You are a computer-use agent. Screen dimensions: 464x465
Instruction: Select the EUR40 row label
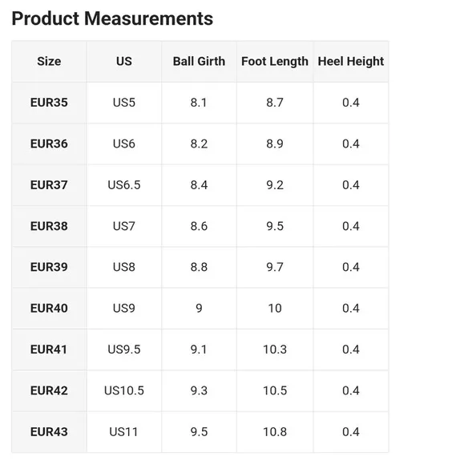point(49,309)
